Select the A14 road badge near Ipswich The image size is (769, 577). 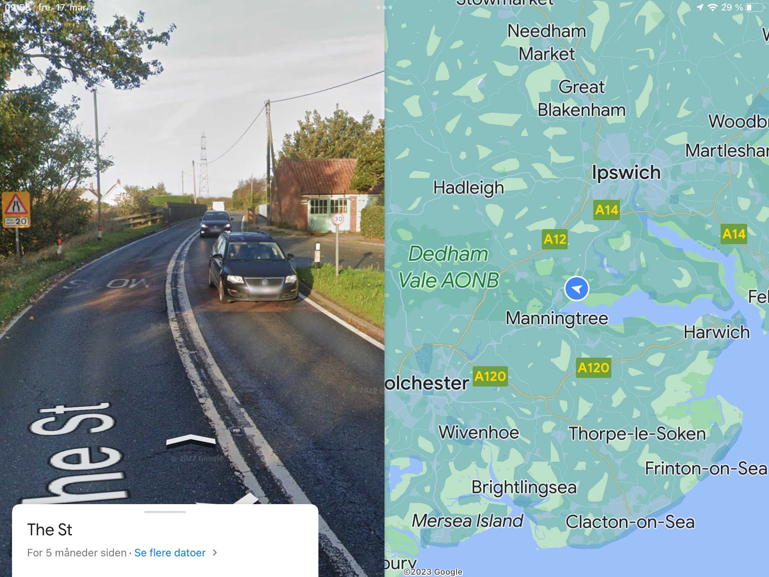(606, 210)
